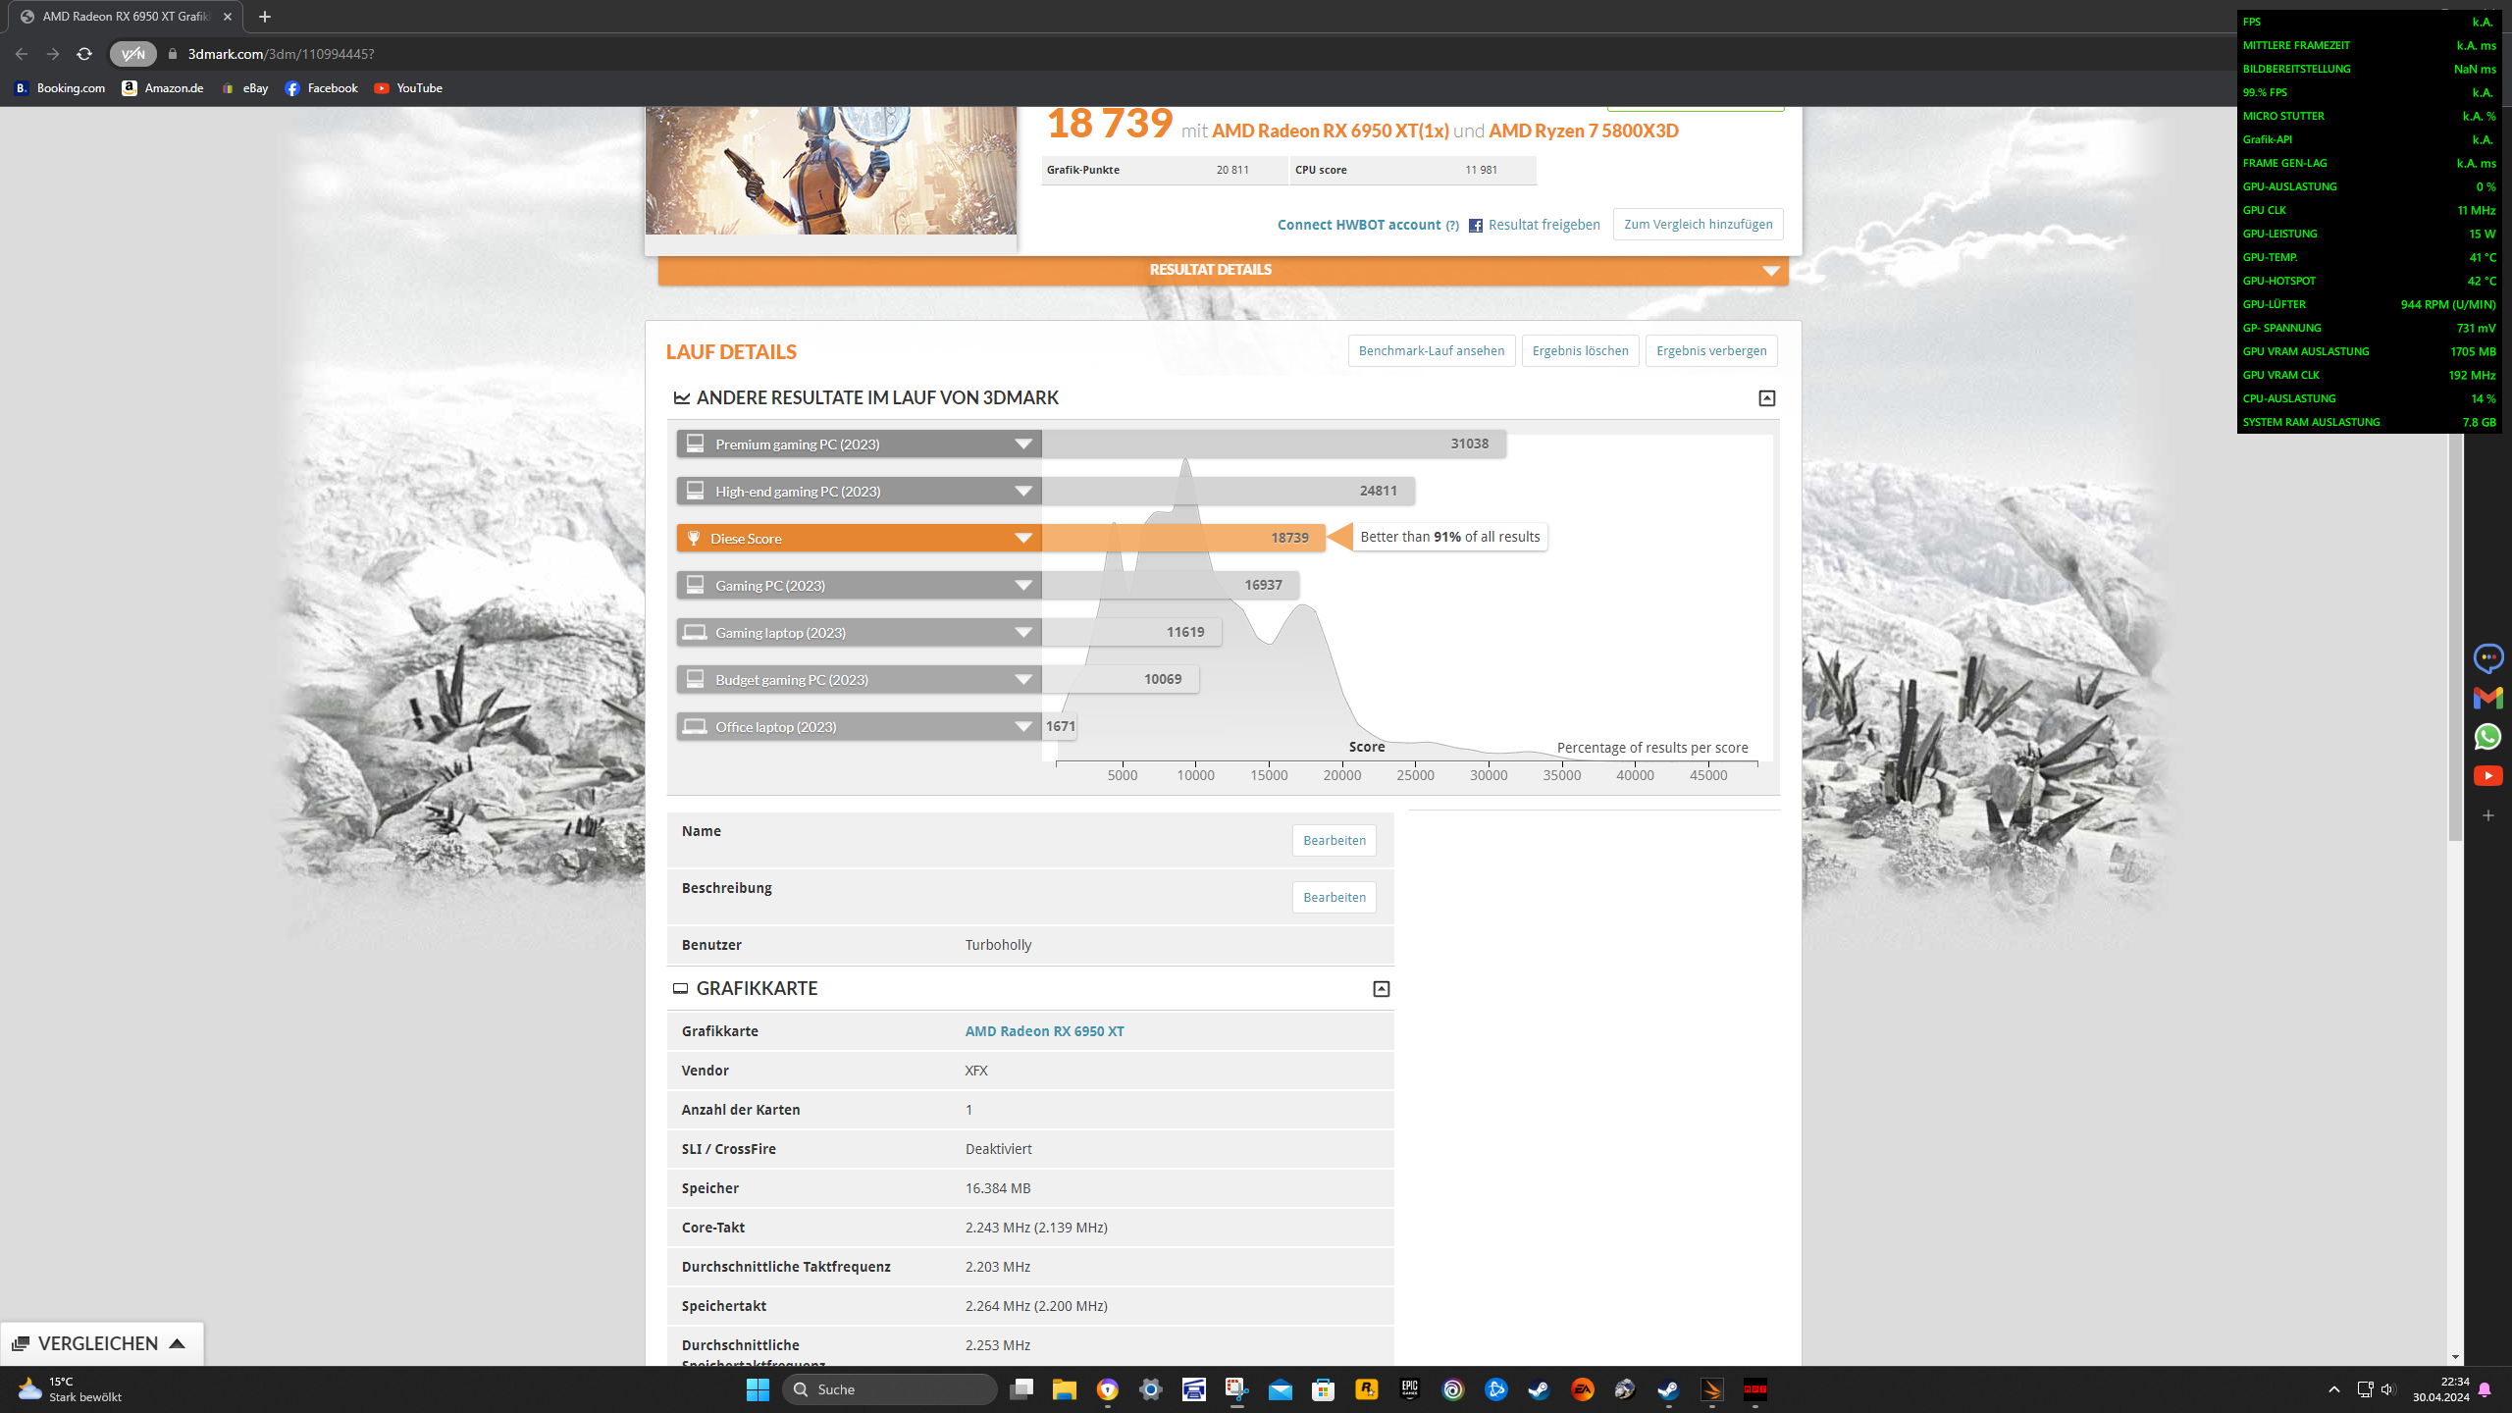
Task: Open Epic Games Launcher from taskbar
Action: tap(1409, 1389)
